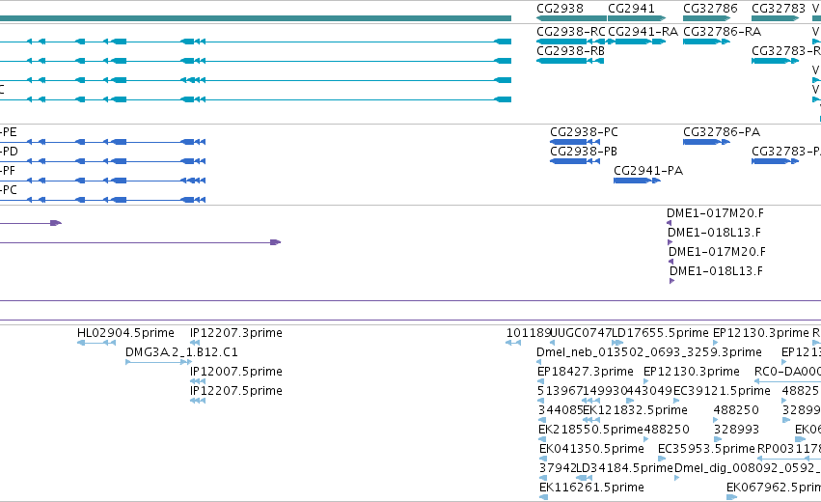The image size is (821, 502).
Task: Select the CG2938-PB protein label
Action: coord(584,151)
